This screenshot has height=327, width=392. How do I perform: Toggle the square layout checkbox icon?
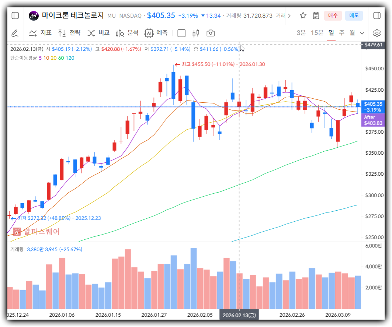181,33
